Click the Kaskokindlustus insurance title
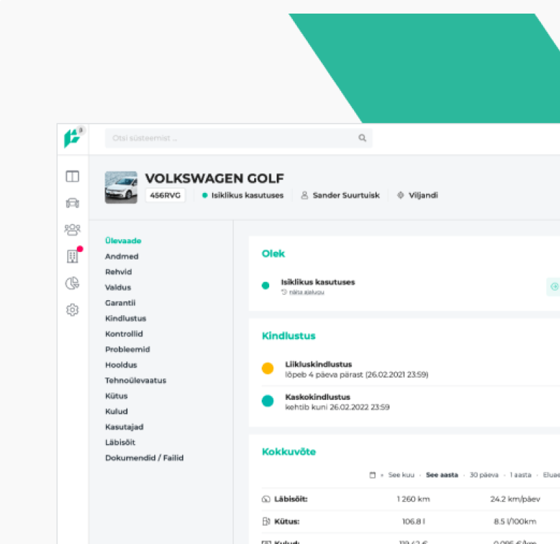560x544 pixels. [x=317, y=397]
